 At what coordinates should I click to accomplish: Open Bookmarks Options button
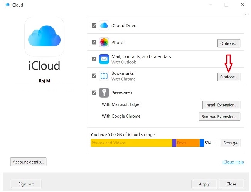[229, 77]
